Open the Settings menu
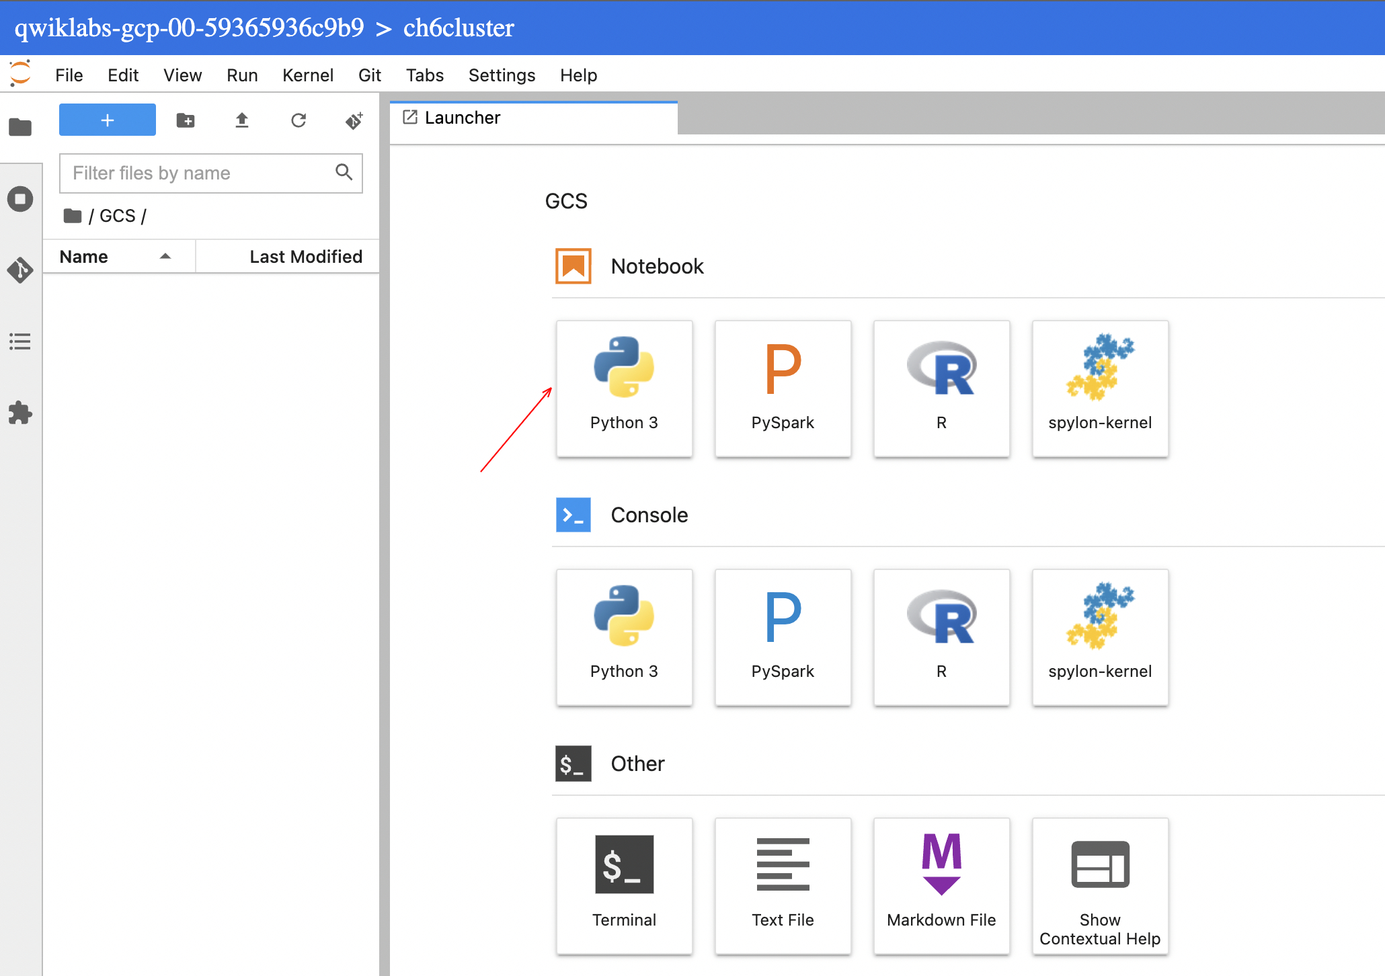Viewport: 1385px width, 976px height. click(502, 75)
